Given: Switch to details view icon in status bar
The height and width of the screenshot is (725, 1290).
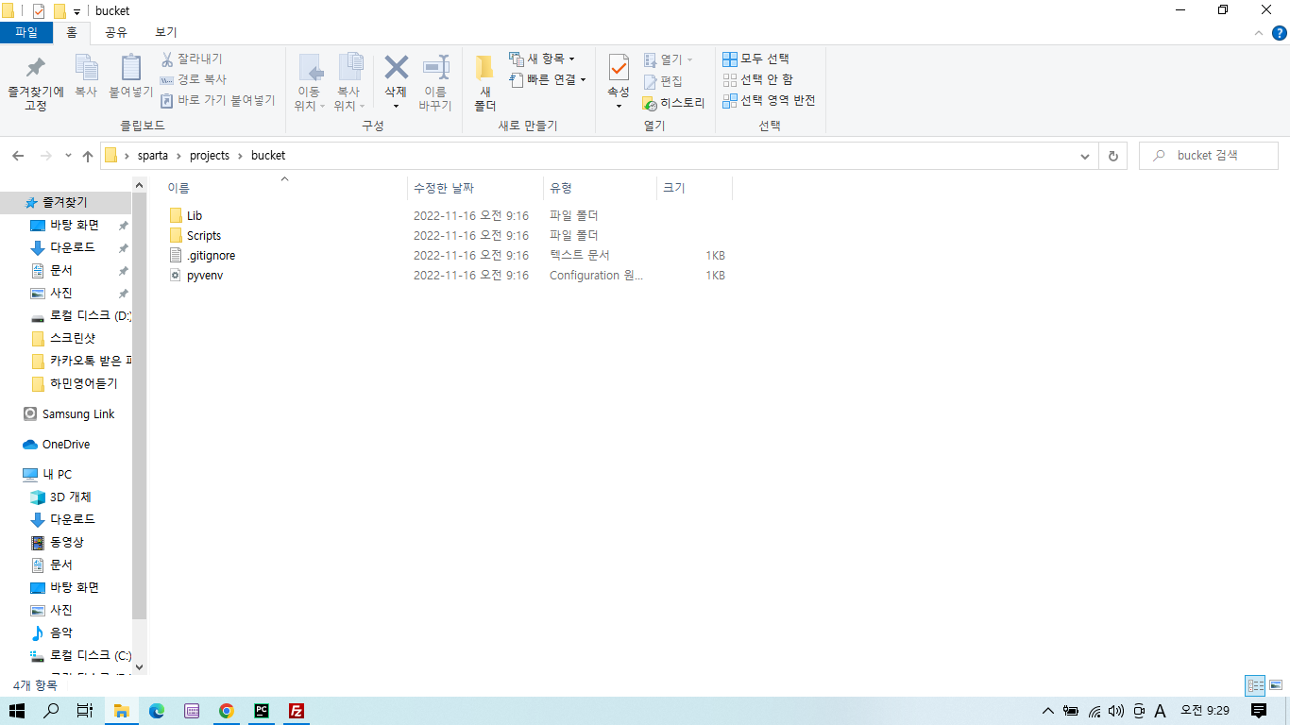Looking at the screenshot, I should (1255, 685).
